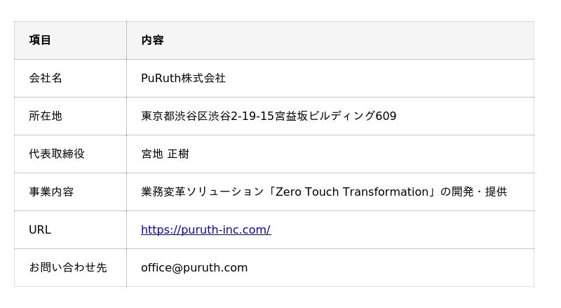Screen dimensions: 561x308
Task: Click 東京都渋谷区渋谷 in the address
Action: 186,116
